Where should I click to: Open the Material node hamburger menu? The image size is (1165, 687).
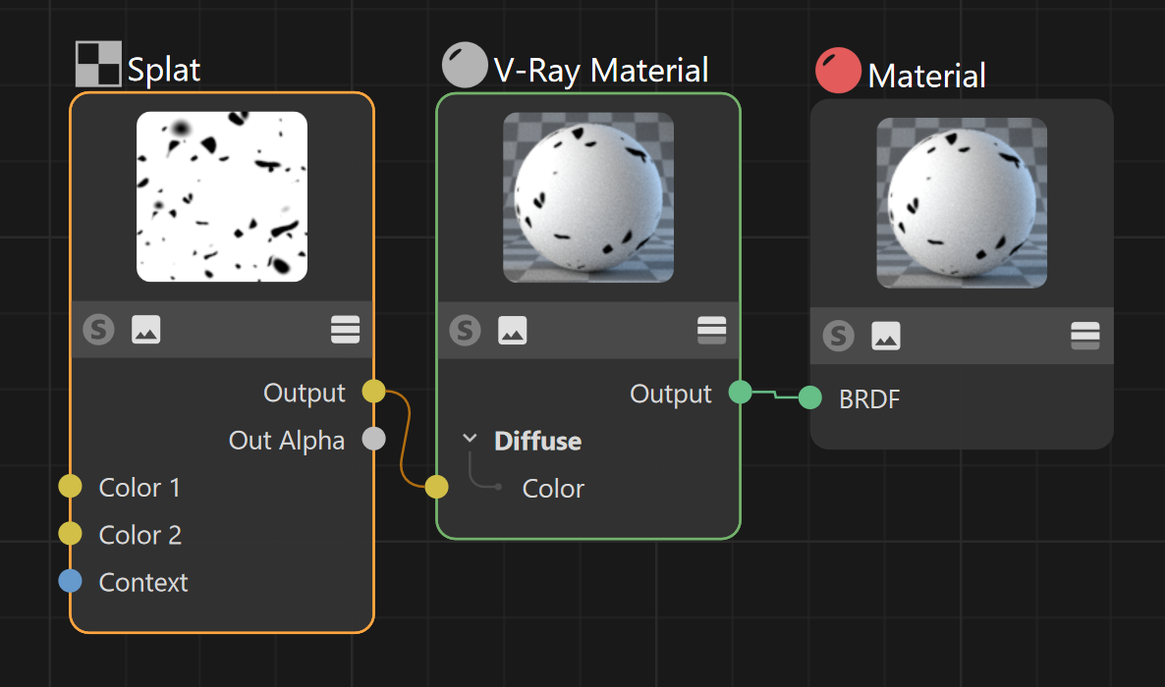1085,336
